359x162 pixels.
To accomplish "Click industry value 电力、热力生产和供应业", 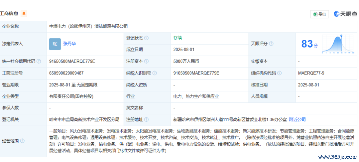I will click(x=196, y=96).
